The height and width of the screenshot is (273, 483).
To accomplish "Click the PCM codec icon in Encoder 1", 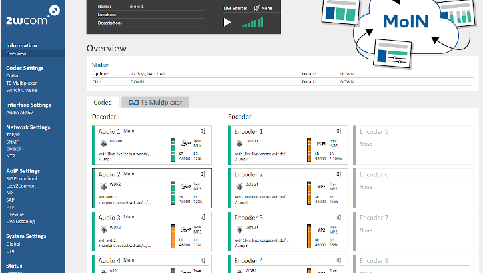I will tap(321, 144).
